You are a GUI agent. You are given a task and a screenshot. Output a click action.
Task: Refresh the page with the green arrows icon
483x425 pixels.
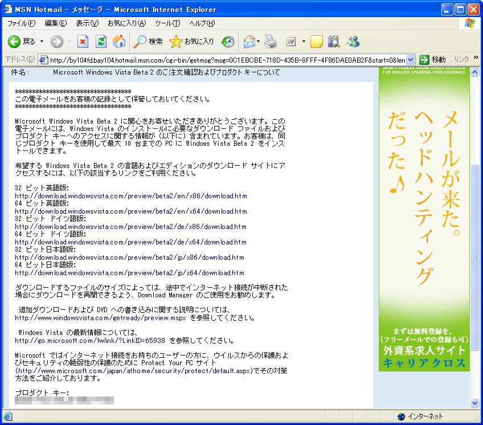coord(101,42)
